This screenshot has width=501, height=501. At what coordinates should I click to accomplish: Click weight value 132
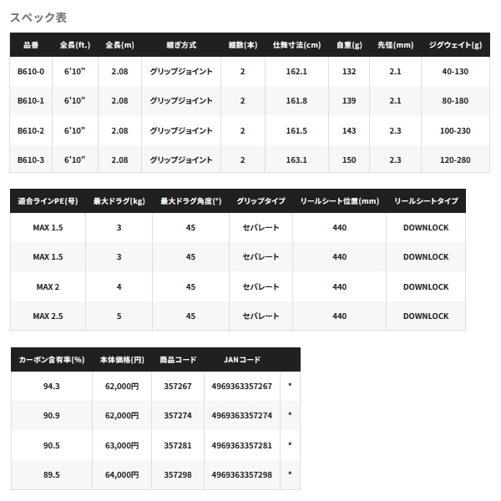[x=349, y=72]
